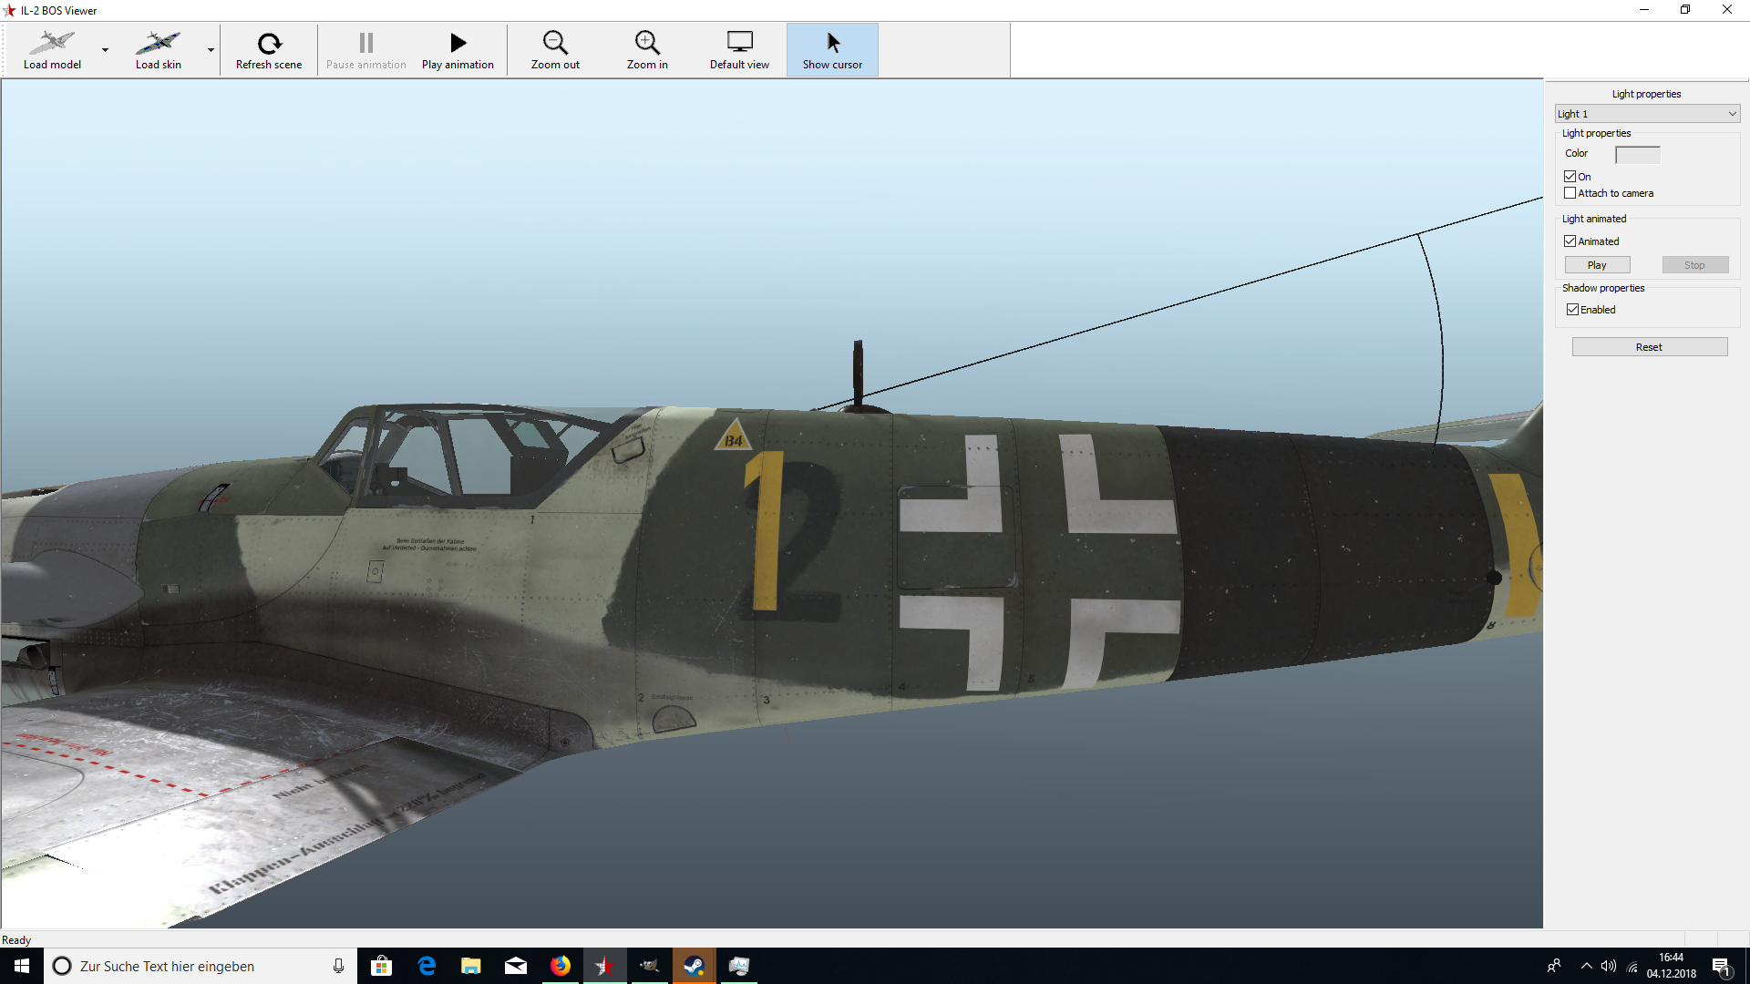
Task: Click the Pause animation button
Action: [366, 50]
